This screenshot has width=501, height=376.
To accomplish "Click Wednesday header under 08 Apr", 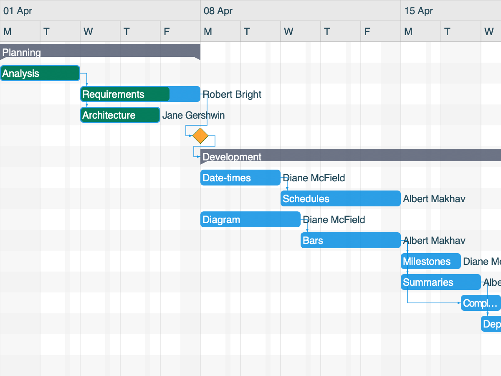I will [301, 31].
